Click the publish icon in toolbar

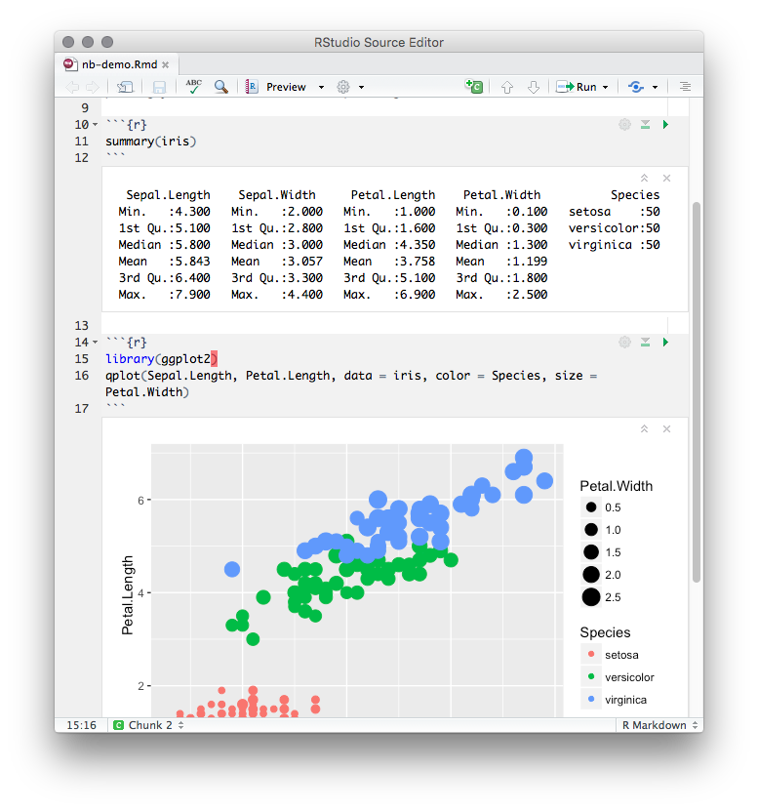636,87
